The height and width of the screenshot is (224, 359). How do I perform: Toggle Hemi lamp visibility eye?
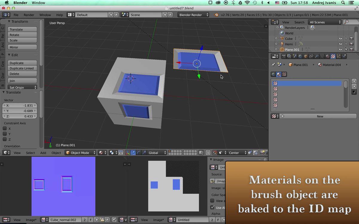(x=340, y=44)
